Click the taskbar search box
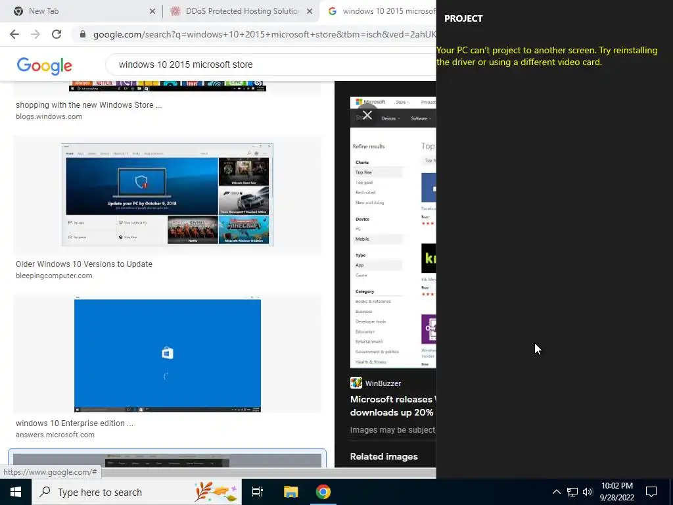Viewport: 673px width, 505px height. (137, 492)
